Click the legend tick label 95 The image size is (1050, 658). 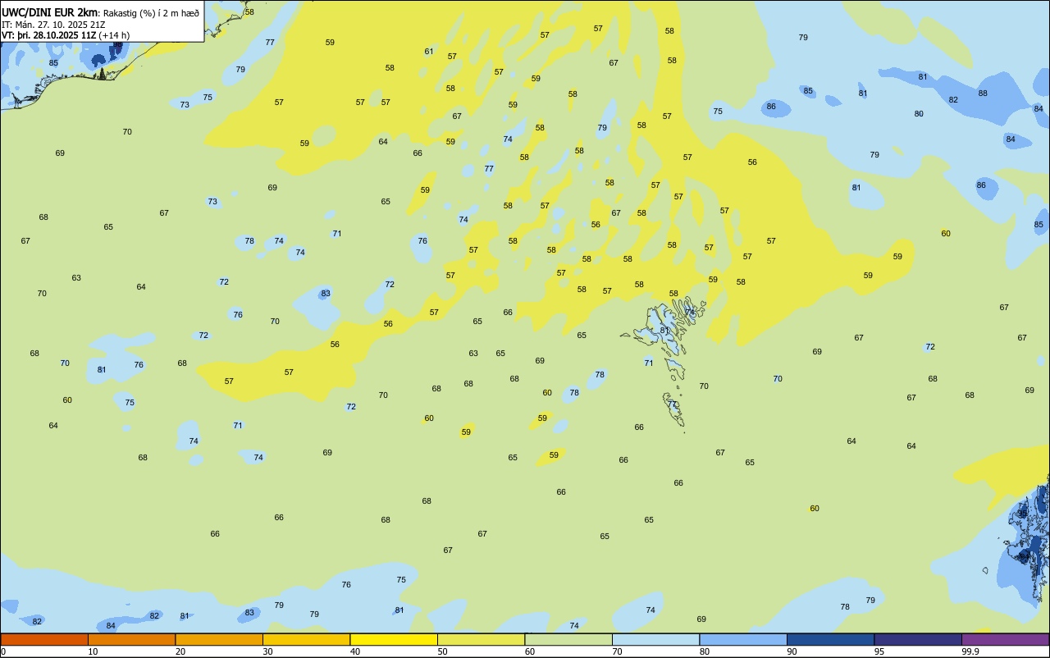[x=879, y=651]
